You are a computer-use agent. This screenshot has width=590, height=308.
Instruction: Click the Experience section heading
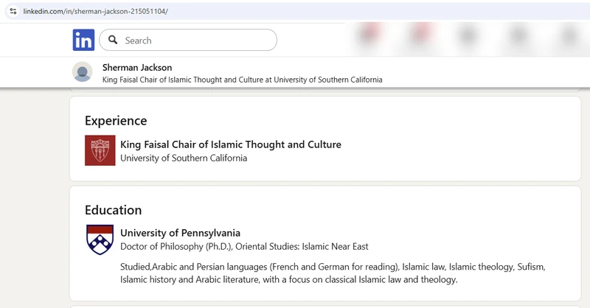pos(116,121)
